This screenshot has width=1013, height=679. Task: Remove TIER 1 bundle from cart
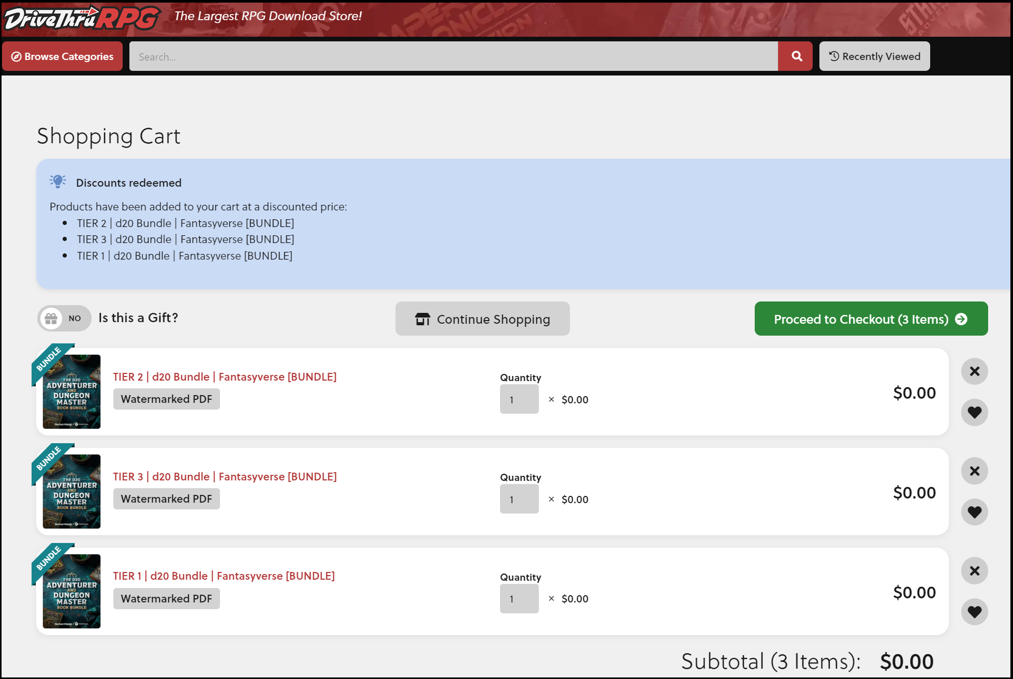[x=974, y=571]
